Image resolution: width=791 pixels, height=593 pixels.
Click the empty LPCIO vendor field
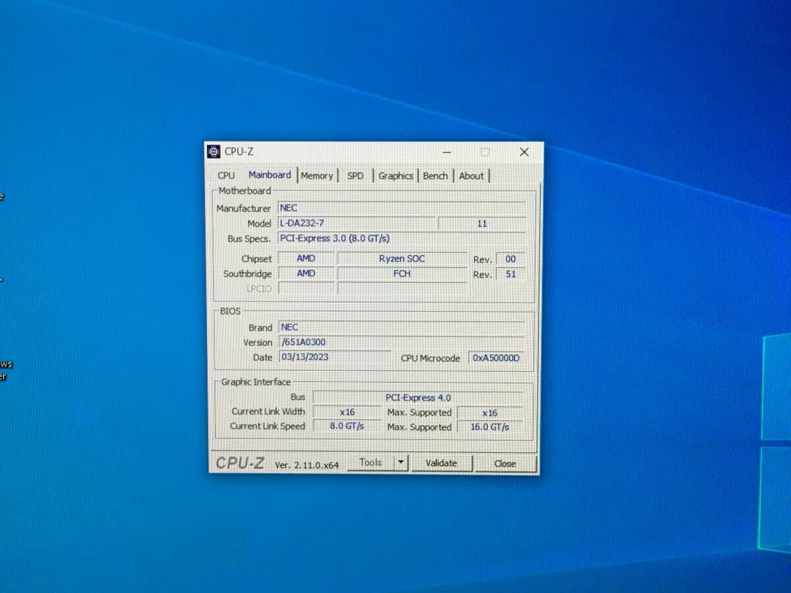[306, 288]
